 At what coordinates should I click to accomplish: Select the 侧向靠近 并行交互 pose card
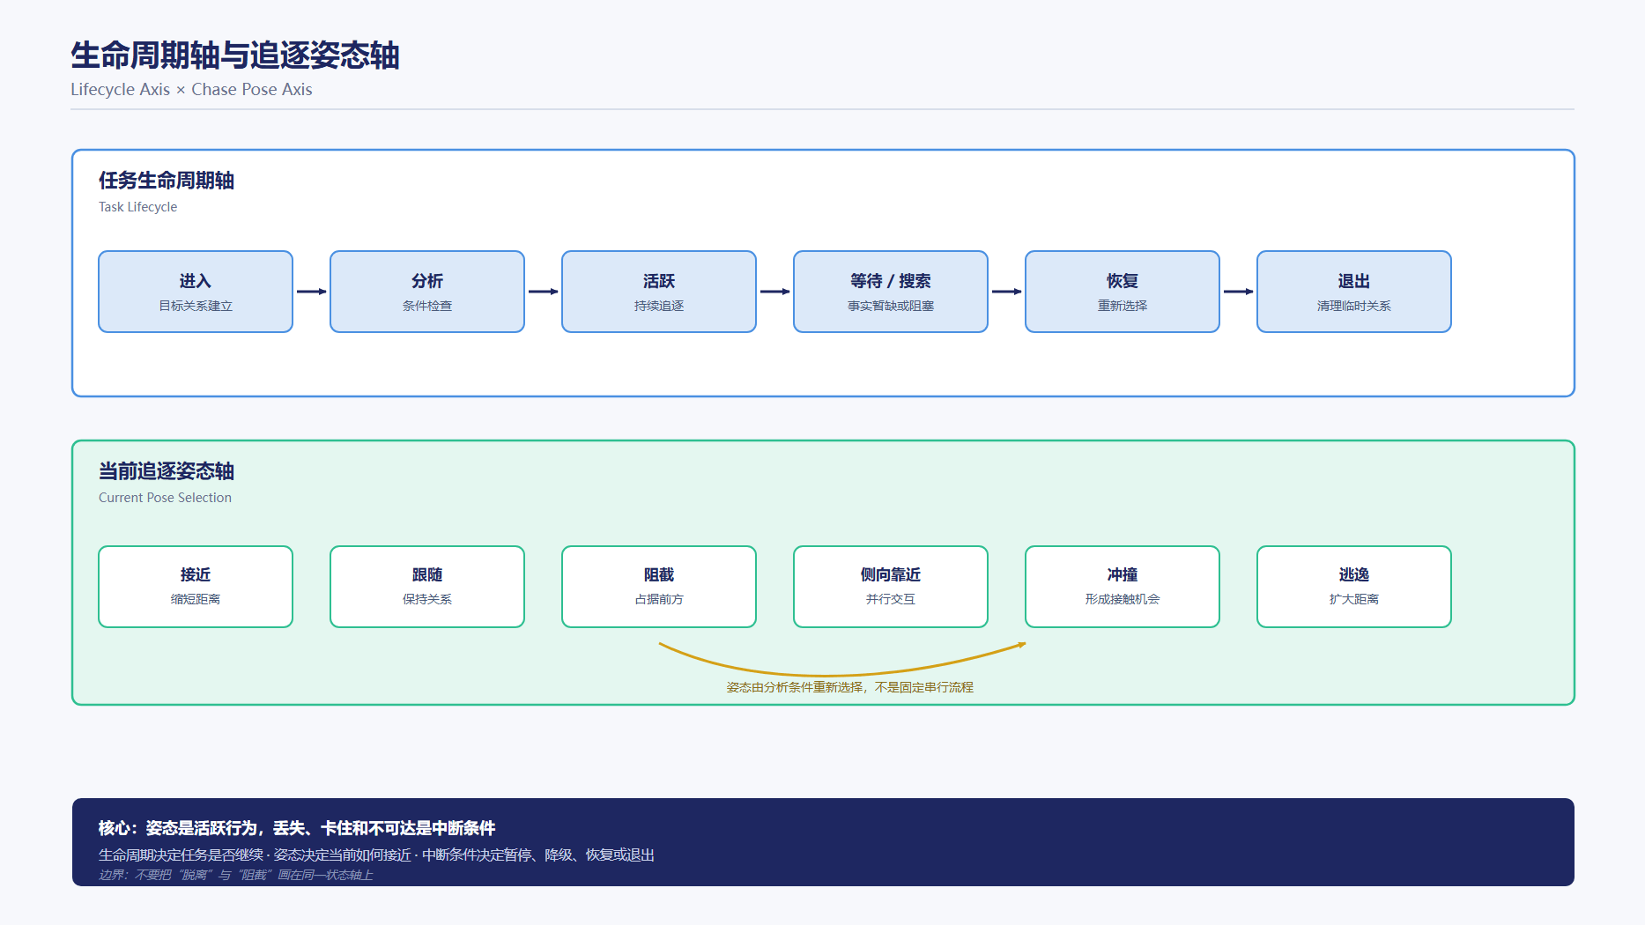click(891, 587)
